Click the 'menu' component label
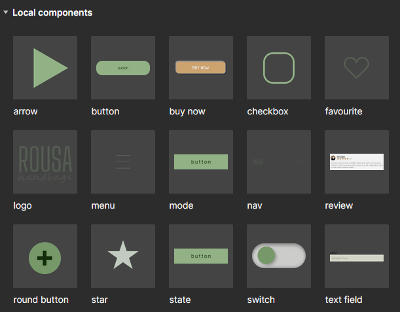This screenshot has height=312, width=400. coord(103,205)
